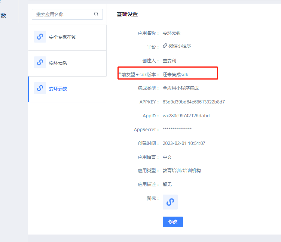Click the 教育培训/培训机构 app type value

[181, 171]
